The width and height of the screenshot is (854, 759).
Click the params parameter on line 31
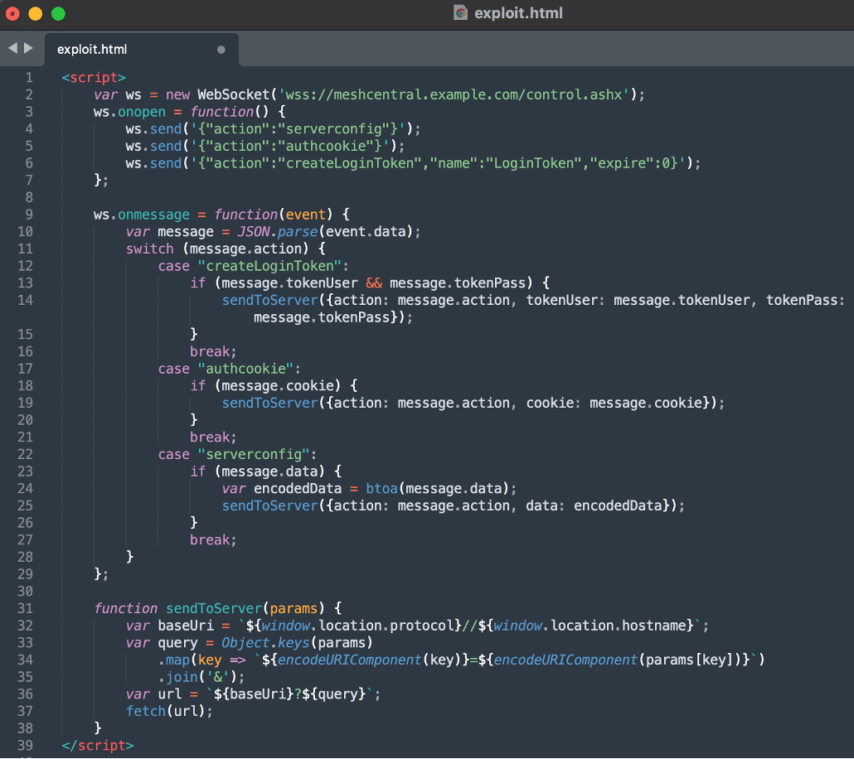294,609
